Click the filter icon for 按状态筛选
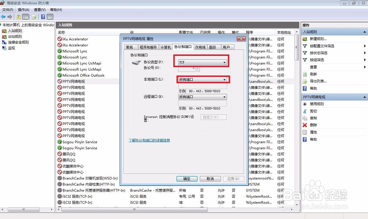 pyautogui.click(x=305, y=53)
